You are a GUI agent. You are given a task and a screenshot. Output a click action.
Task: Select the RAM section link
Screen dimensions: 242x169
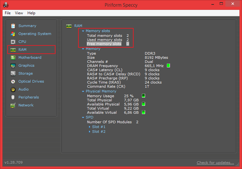[23, 50]
